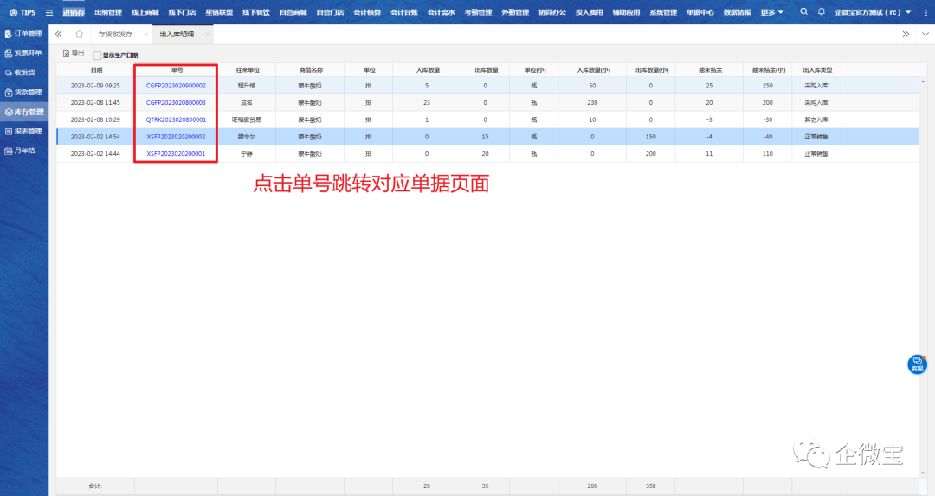
Task: Close the 存货收发存 tab
Action: (x=145, y=35)
